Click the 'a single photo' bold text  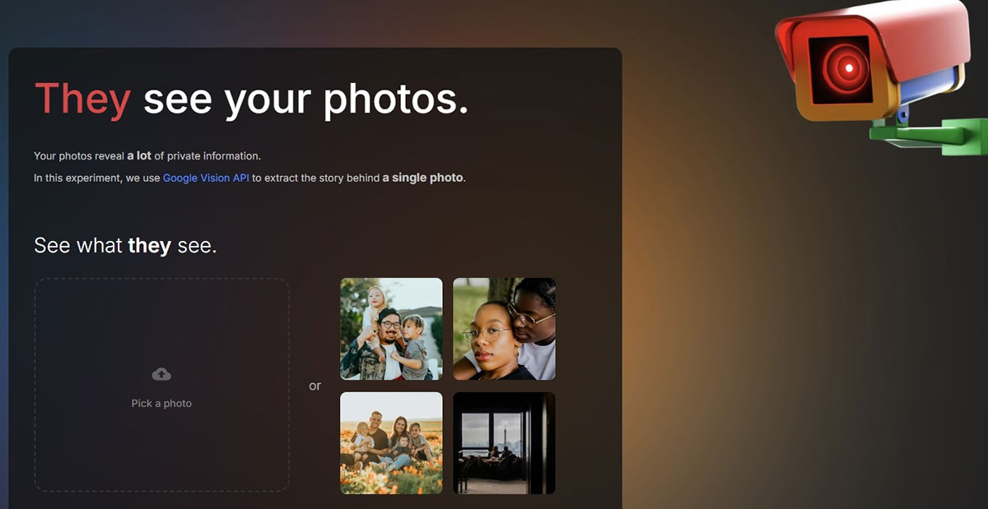[x=423, y=178]
